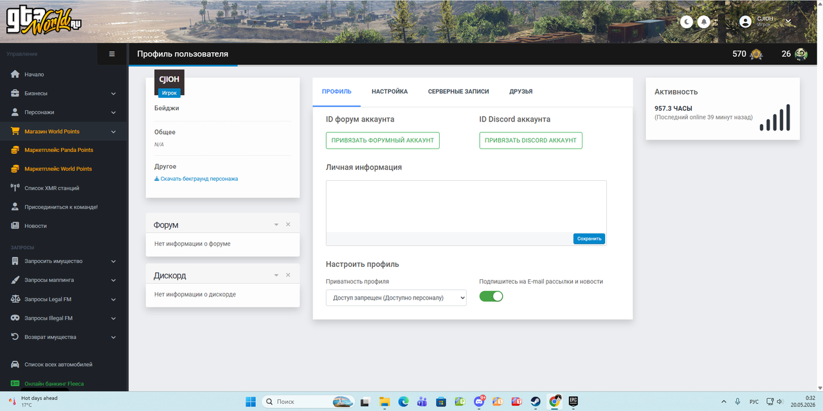Viewport: 823px width, 411px height.
Task: Click the activity signal bars graphic
Action: 775,117
